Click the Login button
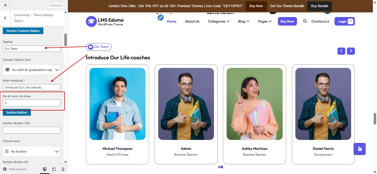Screen dimensions: 377x174 point(344,21)
